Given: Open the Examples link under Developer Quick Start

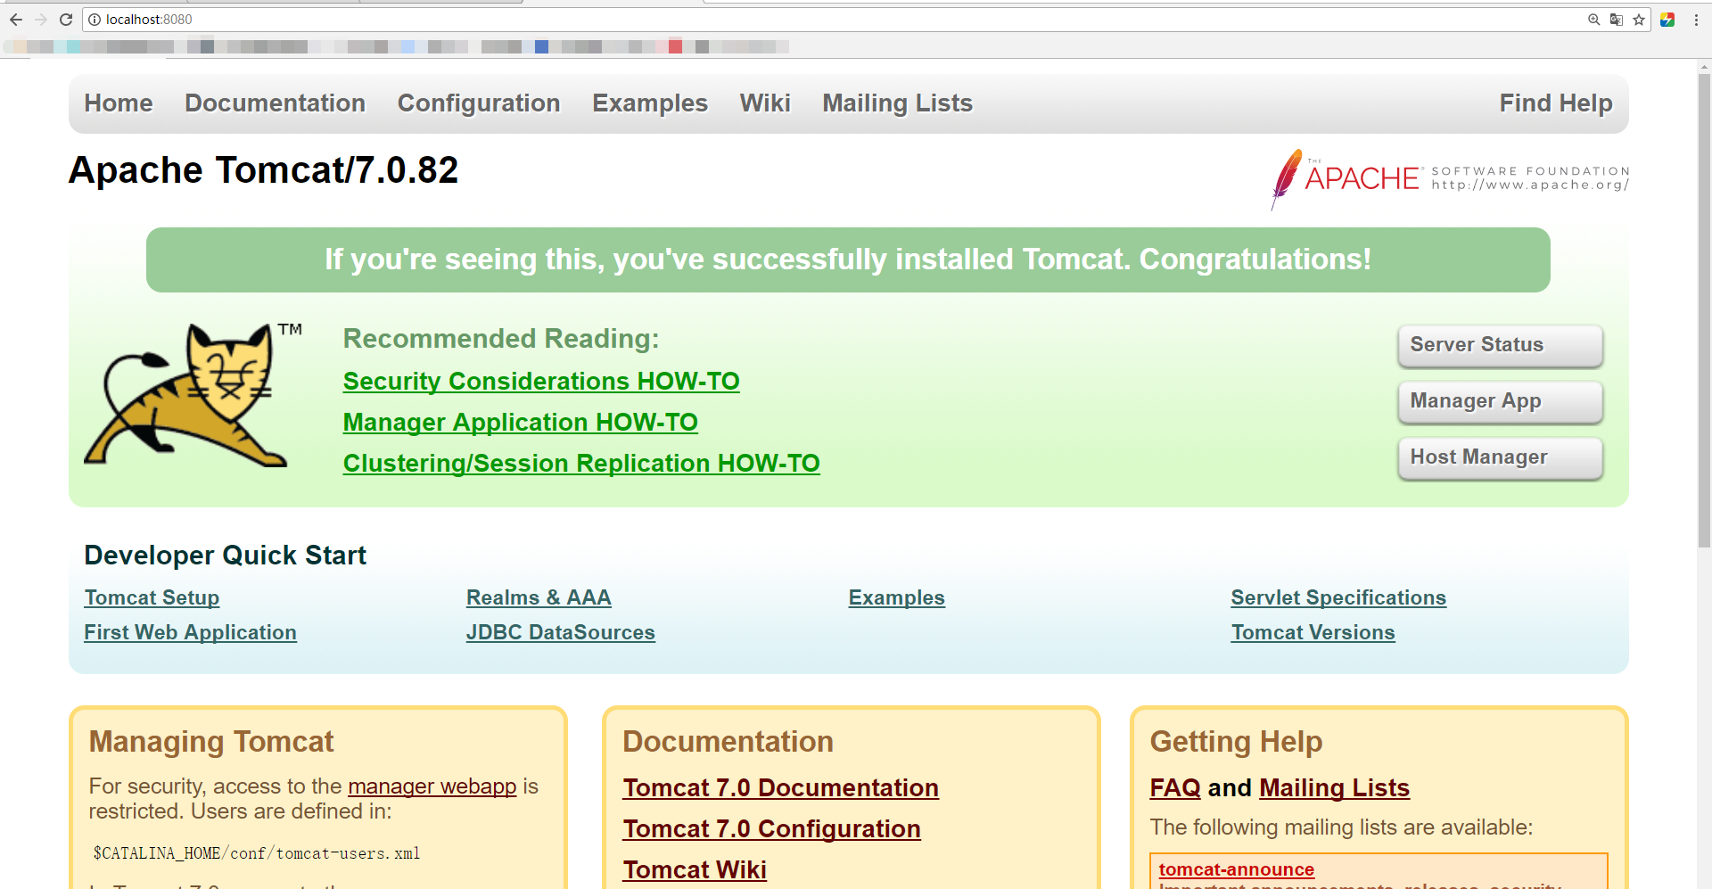Looking at the screenshot, I should [x=897, y=597].
